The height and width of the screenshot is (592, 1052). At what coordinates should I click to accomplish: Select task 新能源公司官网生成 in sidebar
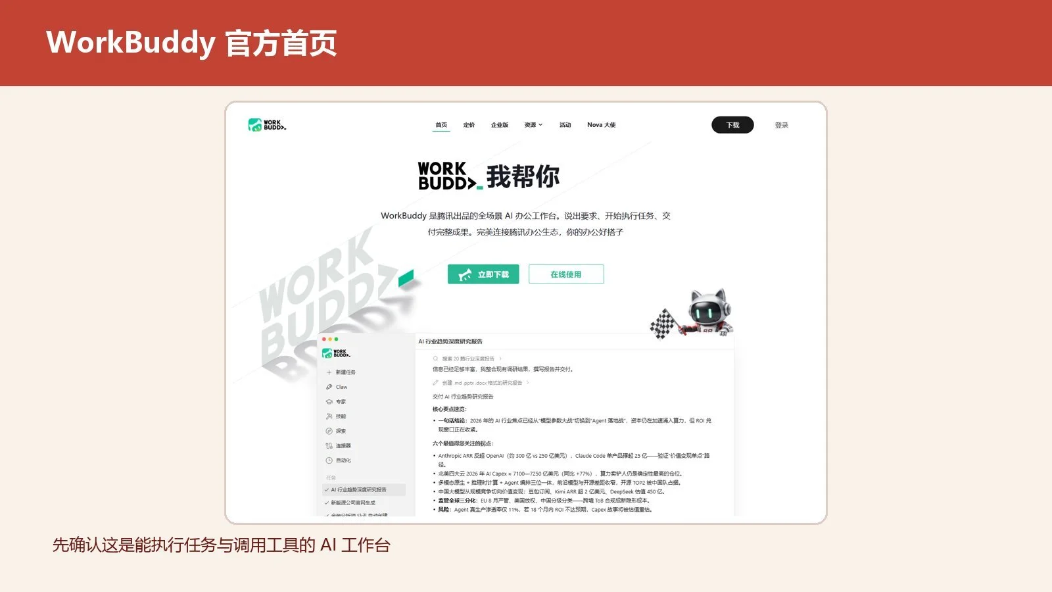[x=353, y=503]
